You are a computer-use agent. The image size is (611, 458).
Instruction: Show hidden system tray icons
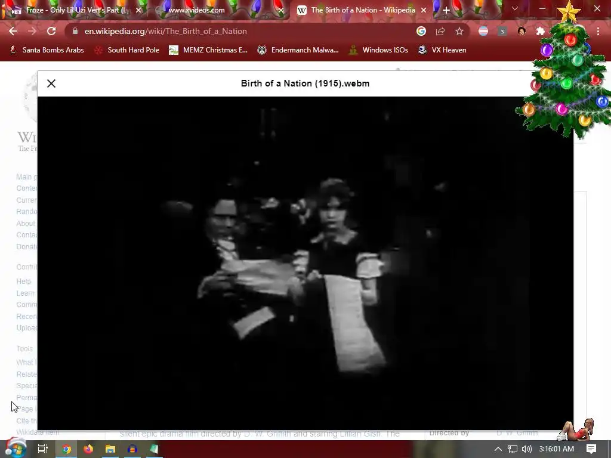(498, 449)
